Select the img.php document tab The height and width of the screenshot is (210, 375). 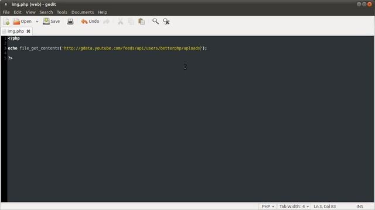point(16,31)
